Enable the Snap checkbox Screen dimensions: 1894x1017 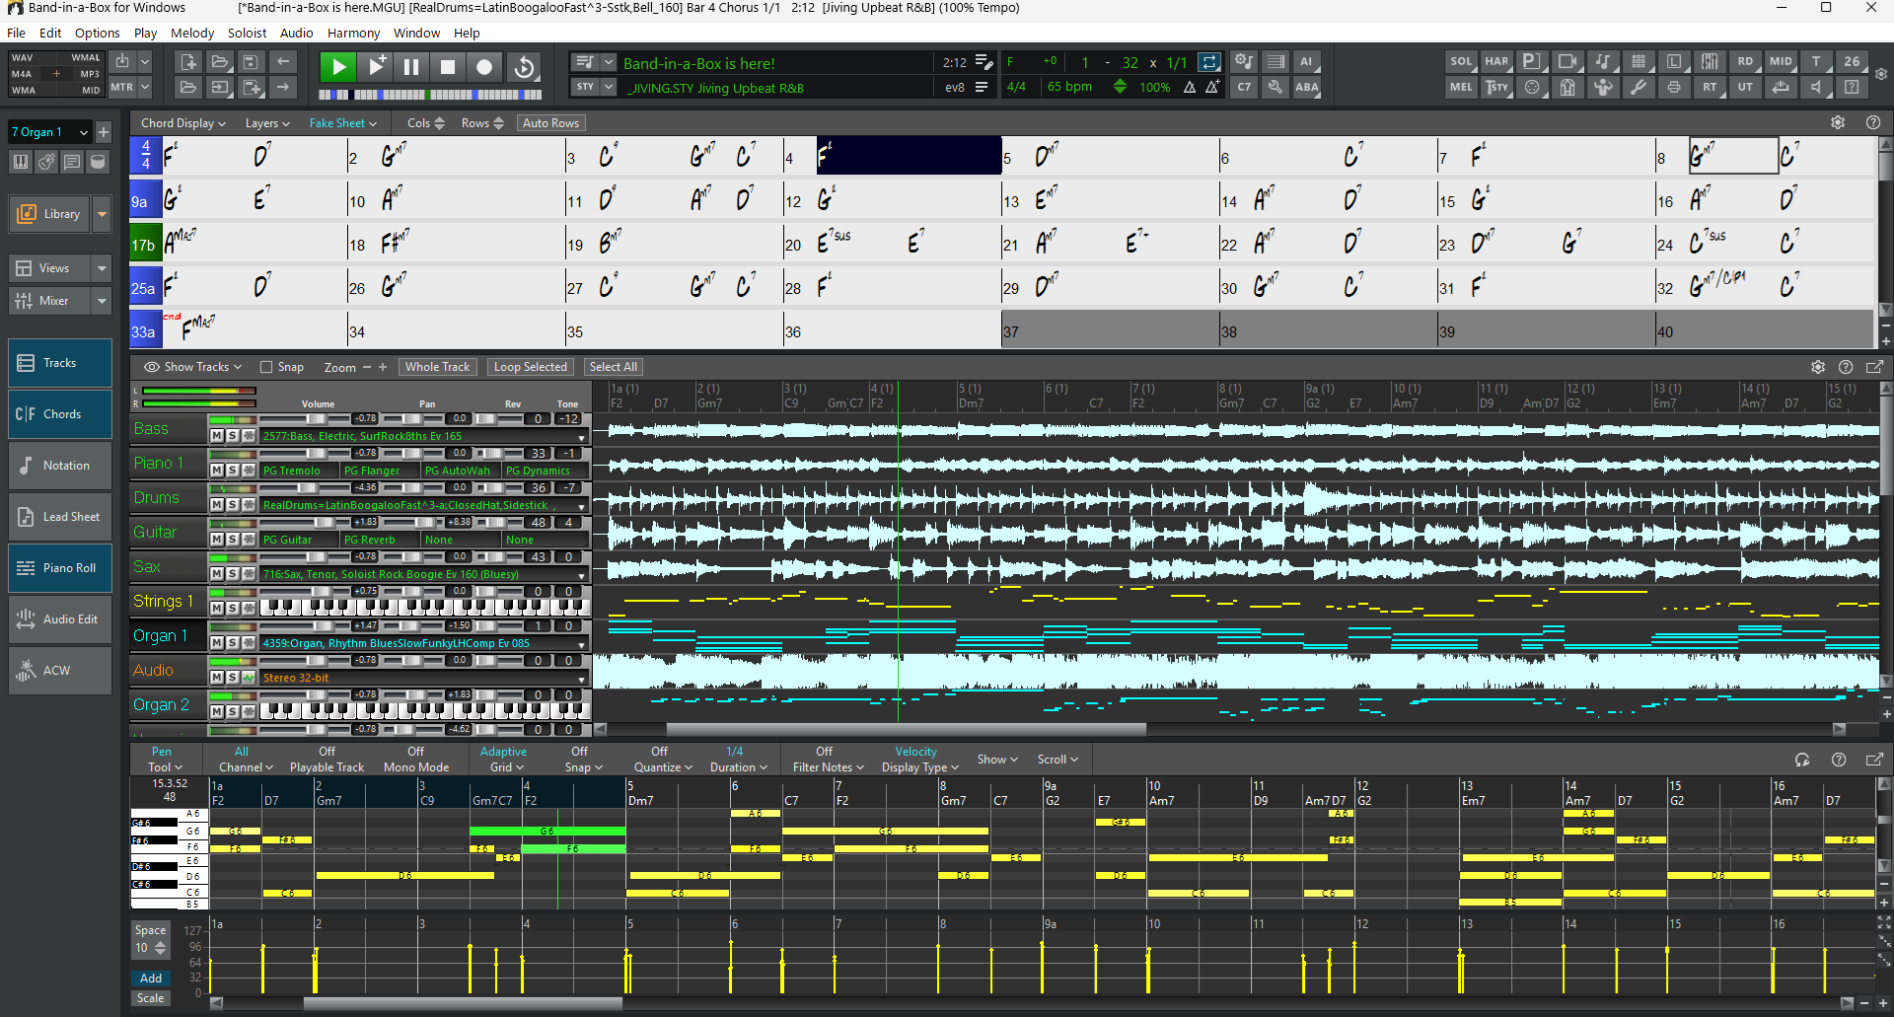(x=267, y=366)
